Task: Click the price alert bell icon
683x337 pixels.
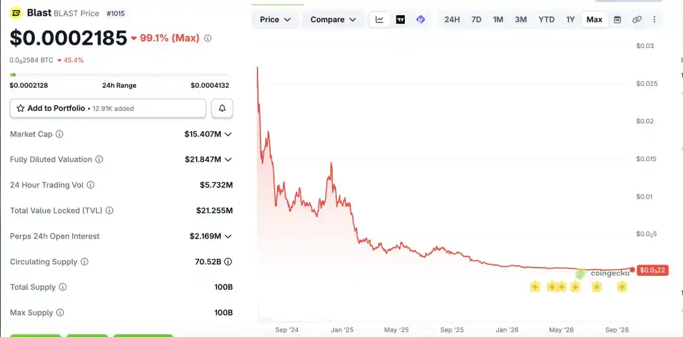Action: pos(222,109)
